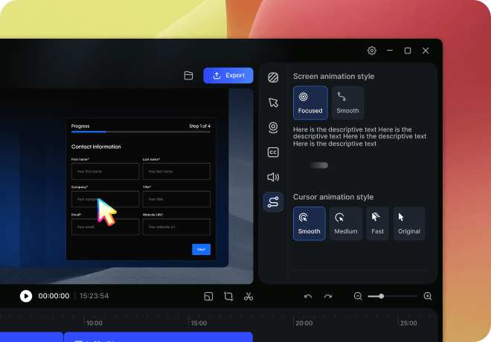The image size is (491, 342).
Task: Open the webcam settings sidebar icon
Action: click(x=273, y=127)
